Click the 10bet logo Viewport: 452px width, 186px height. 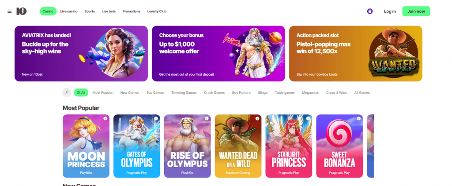tap(21, 11)
